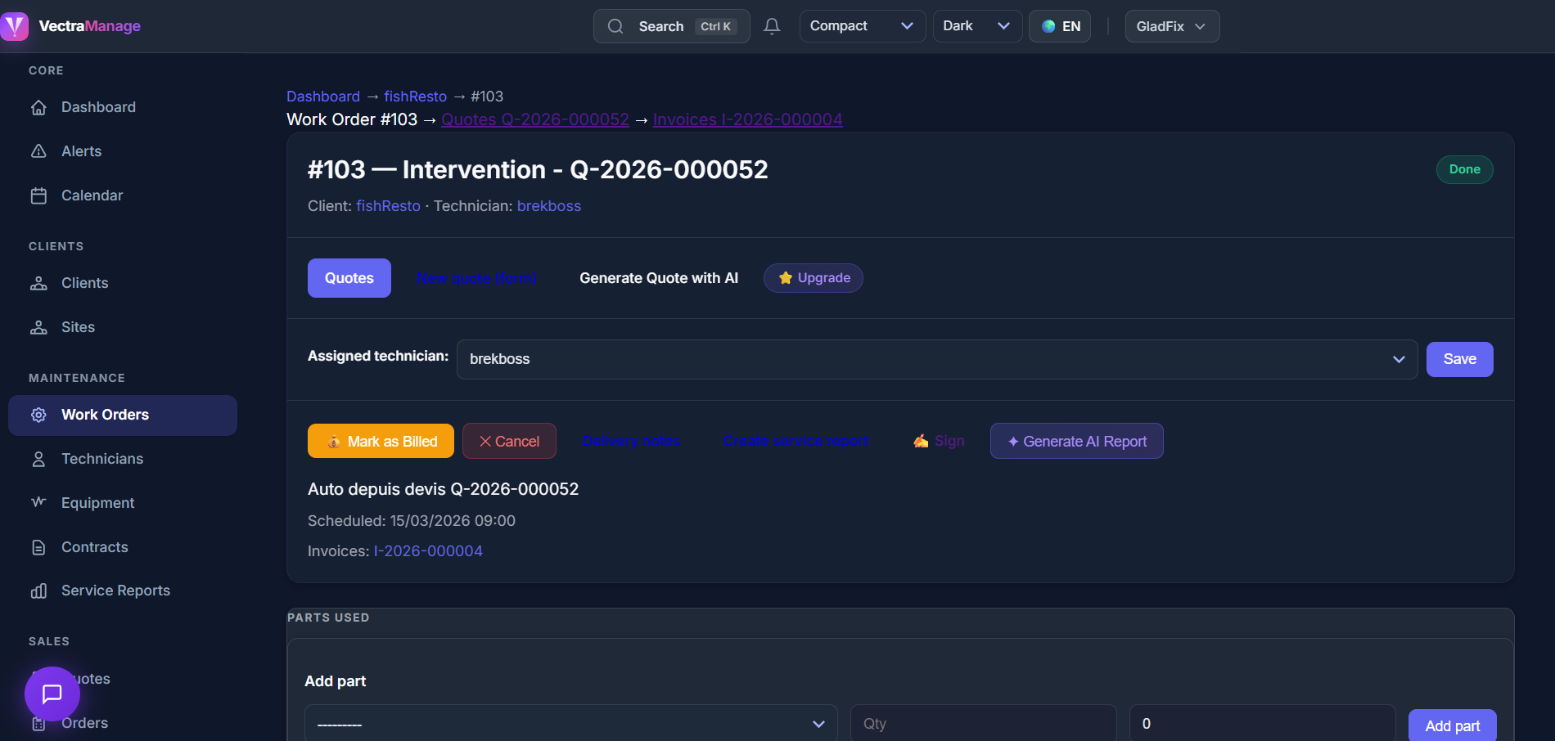Screen dimensions: 1555x741
Task: Open the EN language selector
Action: (x=1060, y=26)
